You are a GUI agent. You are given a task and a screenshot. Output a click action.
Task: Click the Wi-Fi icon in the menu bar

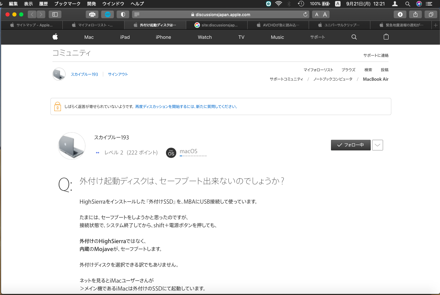(278, 4)
